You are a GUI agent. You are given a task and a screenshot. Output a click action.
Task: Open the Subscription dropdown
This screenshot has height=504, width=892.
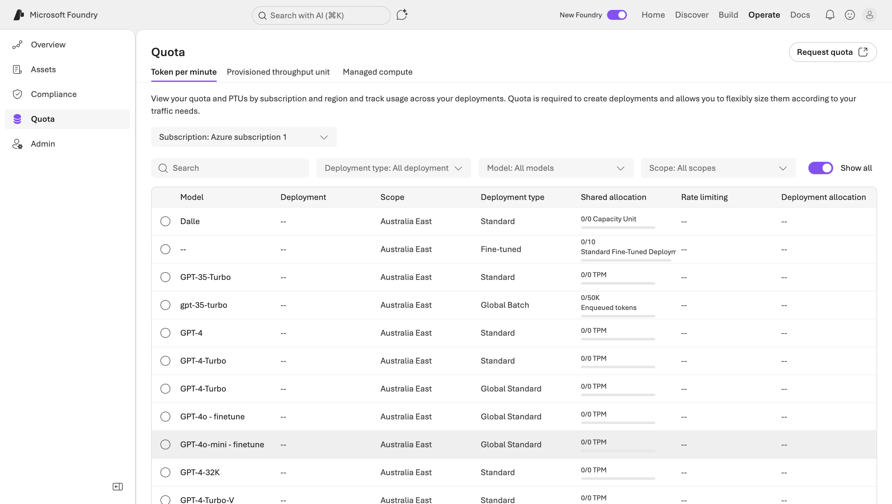pyautogui.click(x=244, y=137)
